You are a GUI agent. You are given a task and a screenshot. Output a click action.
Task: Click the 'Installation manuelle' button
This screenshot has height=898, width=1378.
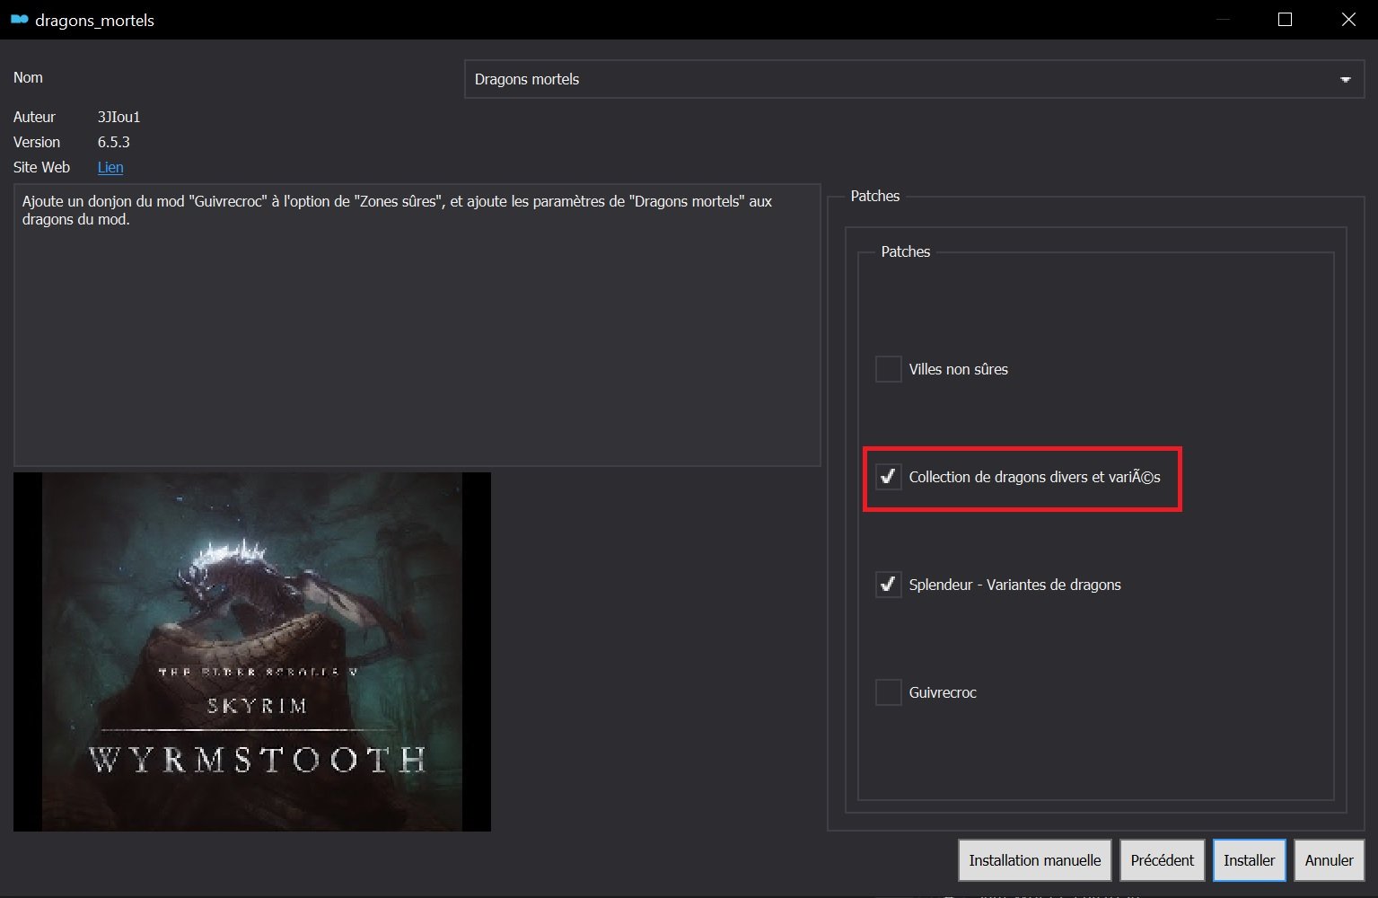point(1034,860)
